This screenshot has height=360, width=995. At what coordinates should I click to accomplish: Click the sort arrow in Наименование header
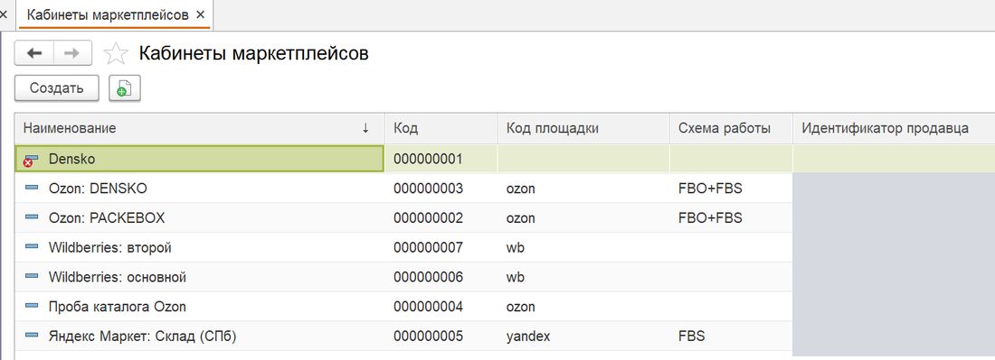[x=365, y=128]
